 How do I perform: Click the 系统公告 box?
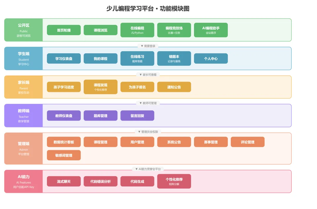pos(174,142)
